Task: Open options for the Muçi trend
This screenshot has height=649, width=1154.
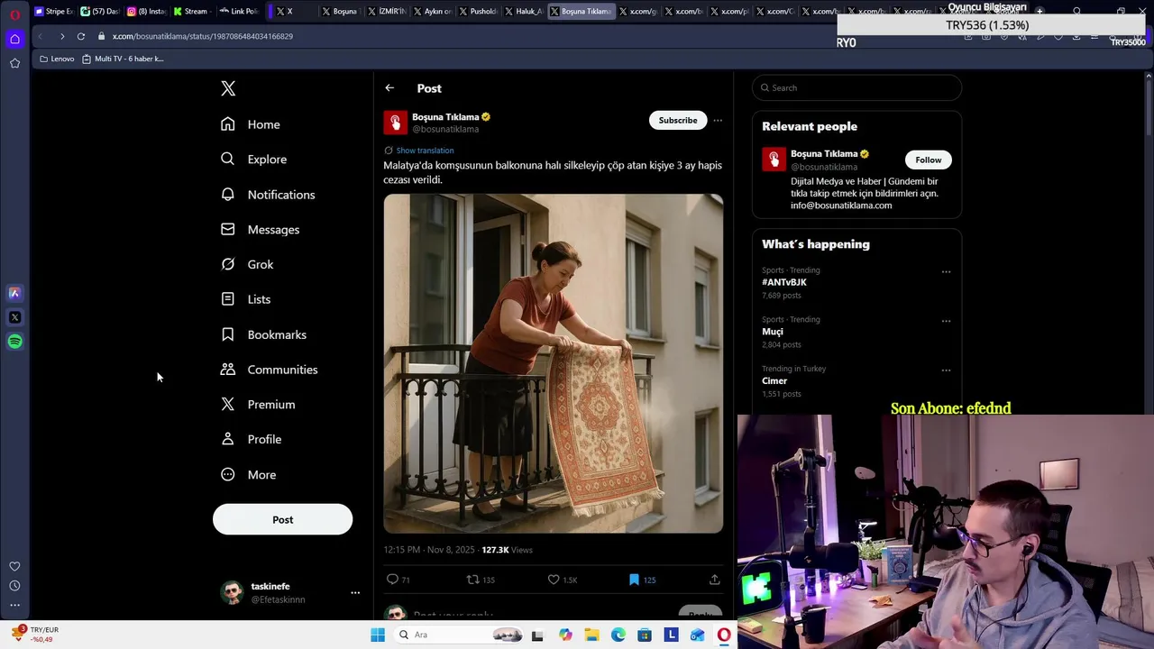Action: [x=946, y=321]
